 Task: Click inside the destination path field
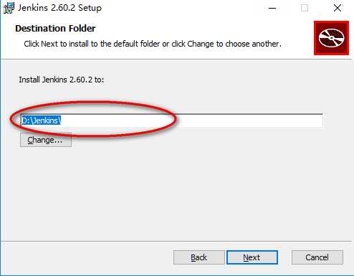[x=171, y=120]
